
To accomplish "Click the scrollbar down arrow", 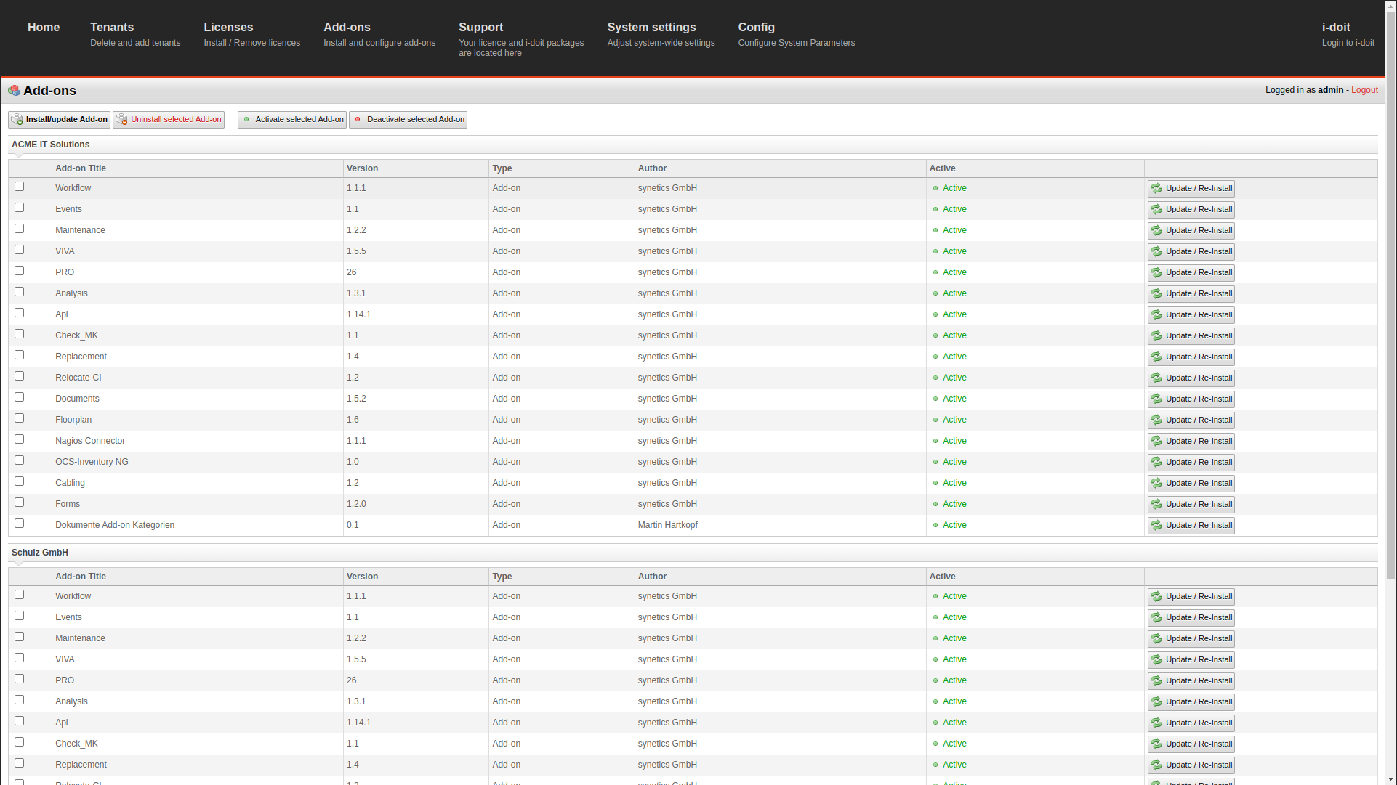I will [x=1390, y=779].
